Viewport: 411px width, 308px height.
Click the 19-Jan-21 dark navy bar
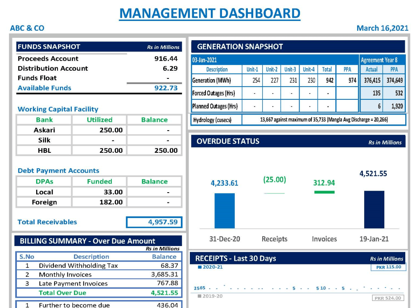point(374,209)
